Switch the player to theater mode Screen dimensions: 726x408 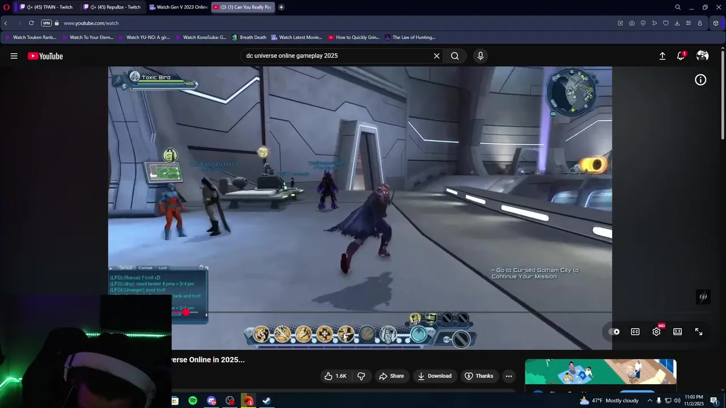(677, 332)
